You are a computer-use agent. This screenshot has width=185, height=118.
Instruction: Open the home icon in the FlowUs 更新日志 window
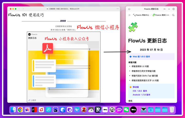tap(129, 9)
